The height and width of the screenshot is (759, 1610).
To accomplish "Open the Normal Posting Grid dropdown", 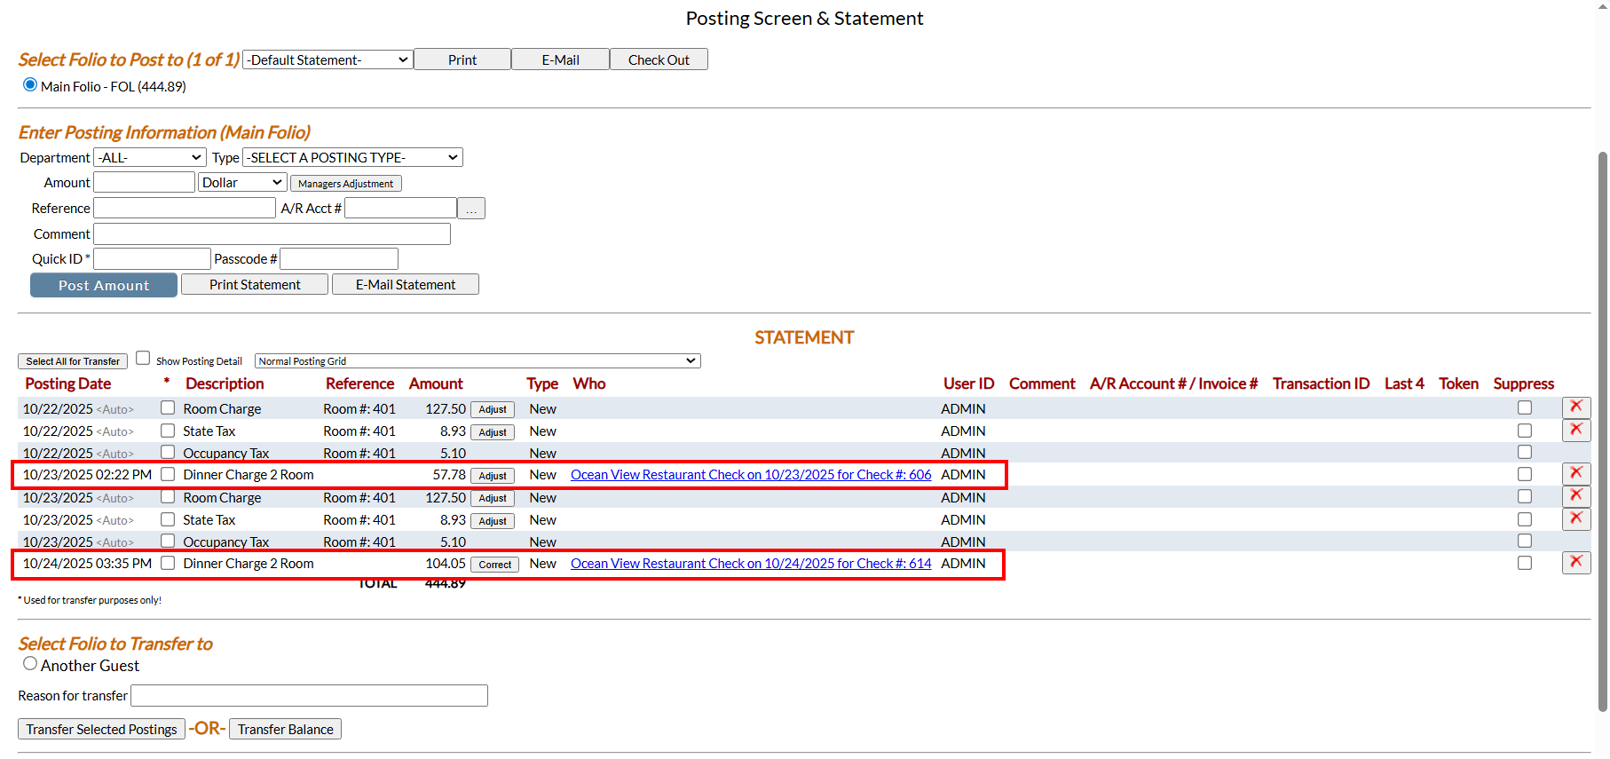I will pyautogui.click(x=477, y=361).
